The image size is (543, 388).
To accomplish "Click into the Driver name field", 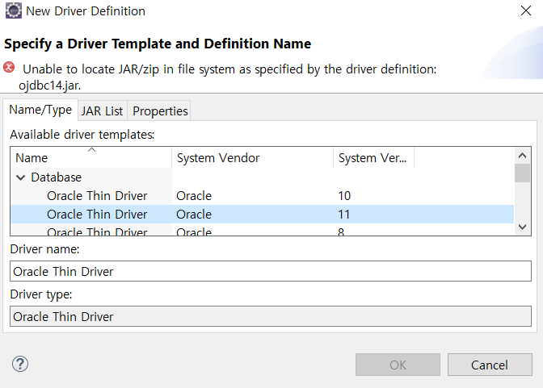I will point(271,271).
